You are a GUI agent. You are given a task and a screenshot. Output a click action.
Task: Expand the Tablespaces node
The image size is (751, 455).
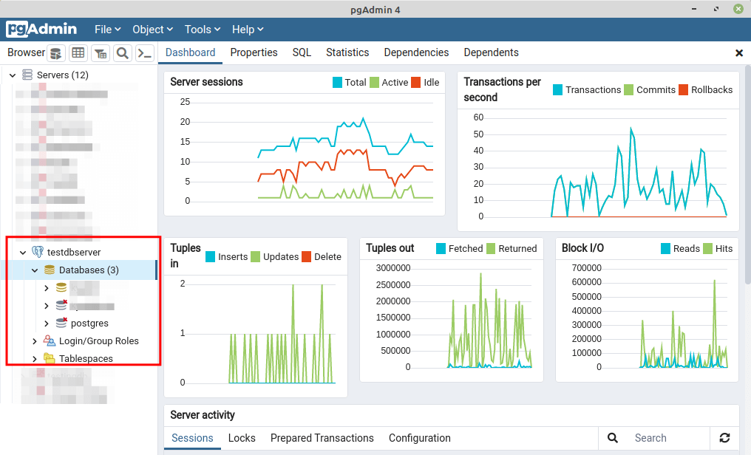tap(35, 359)
